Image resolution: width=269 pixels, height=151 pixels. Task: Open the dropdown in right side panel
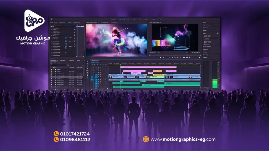pos(211,38)
